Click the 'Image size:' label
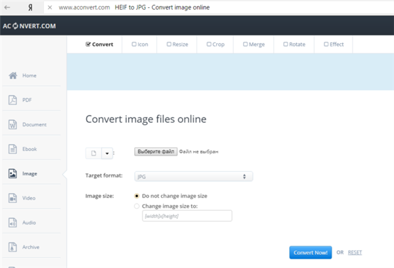This screenshot has width=394, height=268. click(100, 196)
